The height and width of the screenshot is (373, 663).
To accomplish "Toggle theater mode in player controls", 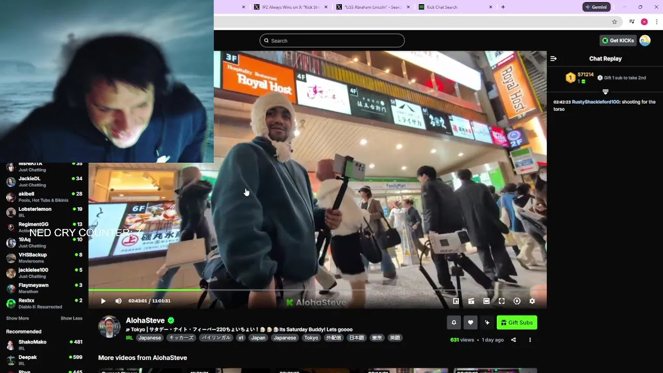I will click(x=486, y=301).
